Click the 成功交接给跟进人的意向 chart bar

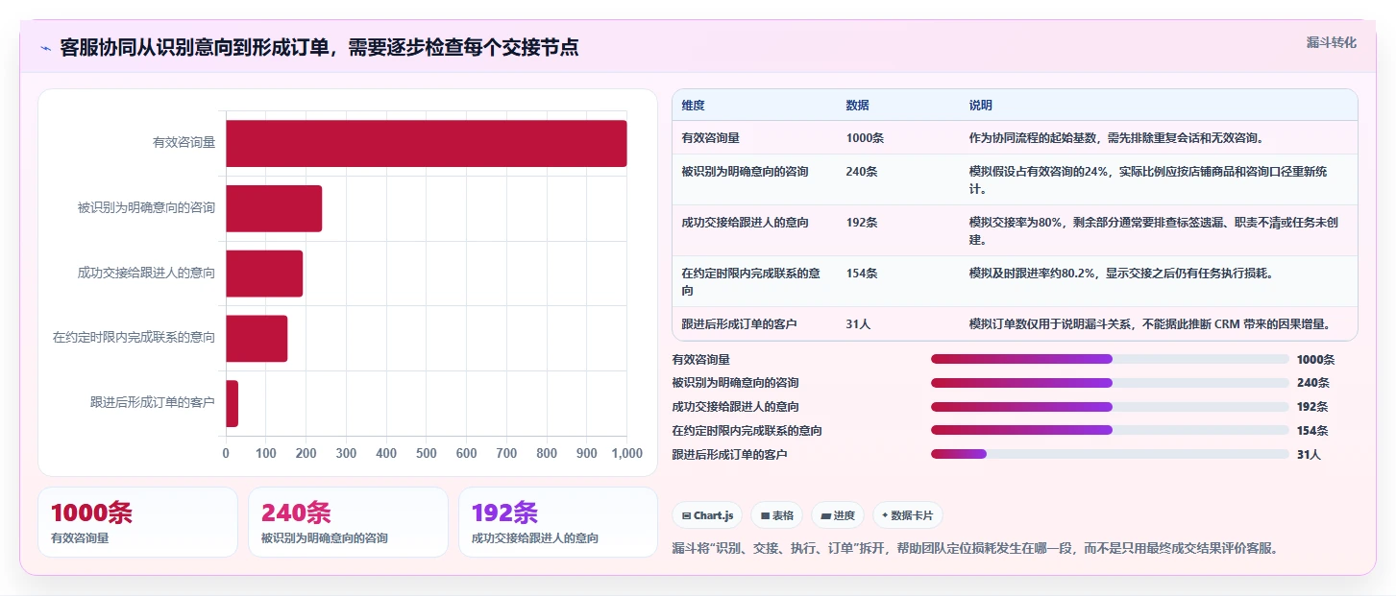point(264,274)
